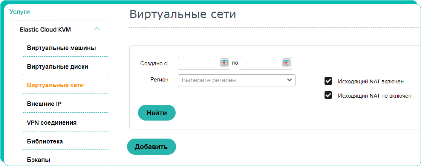Viewport: 421px width, 166px height.
Task: Open Внешние IP menu item
Action: point(44,104)
